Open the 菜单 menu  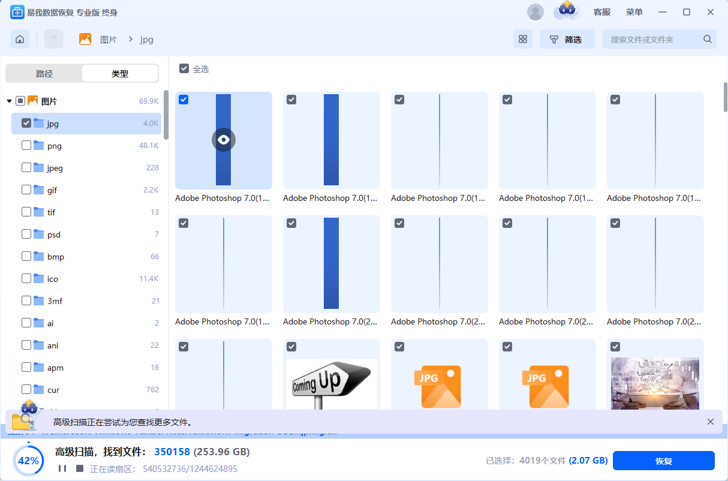point(634,12)
